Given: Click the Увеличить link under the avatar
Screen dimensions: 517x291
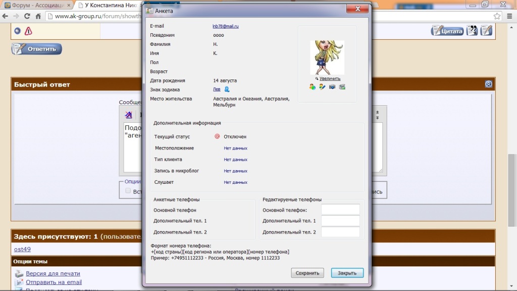Looking at the screenshot, I should point(329,79).
